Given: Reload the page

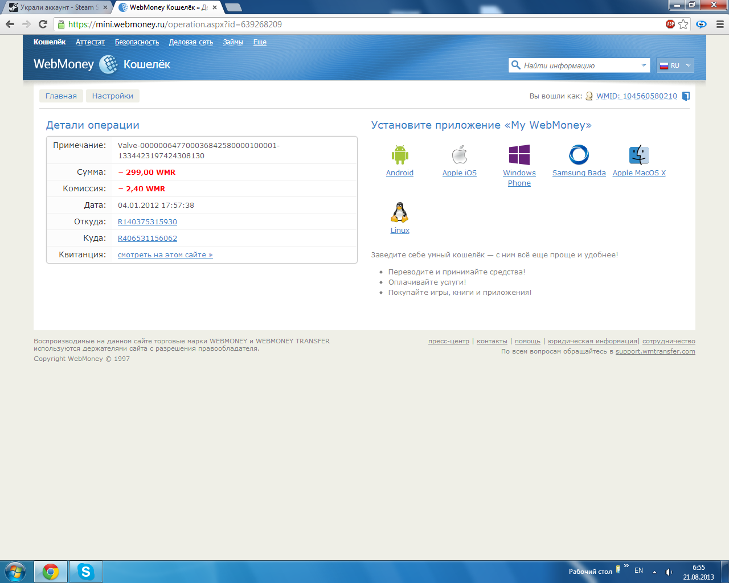Looking at the screenshot, I should (43, 24).
